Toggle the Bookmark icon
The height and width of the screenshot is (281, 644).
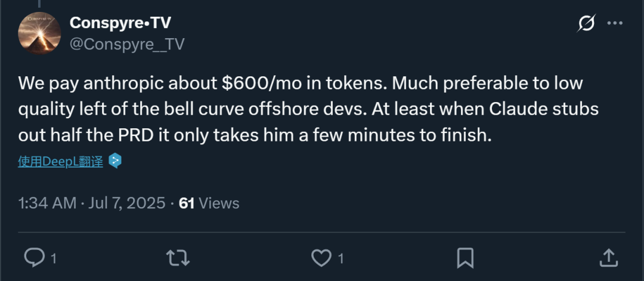pos(465,258)
